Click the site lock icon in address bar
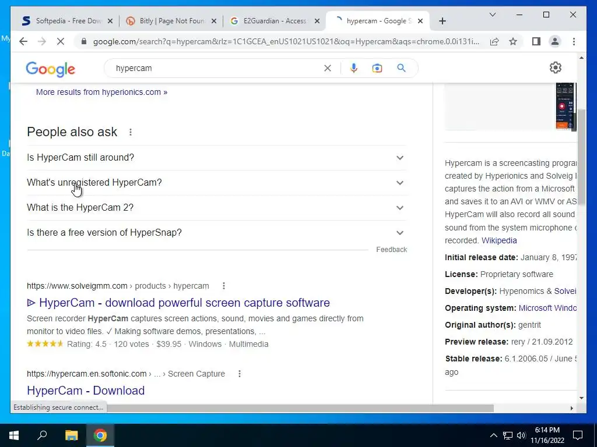The height and width of the screenshot is (447, 597). click(x=84, y=41)
